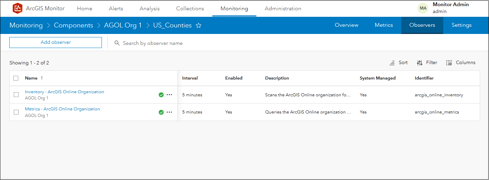Open the Inventory observer more options menu
Image resolution: width=489 pixels, height=180 pixels.
click(x=169, y=95)
